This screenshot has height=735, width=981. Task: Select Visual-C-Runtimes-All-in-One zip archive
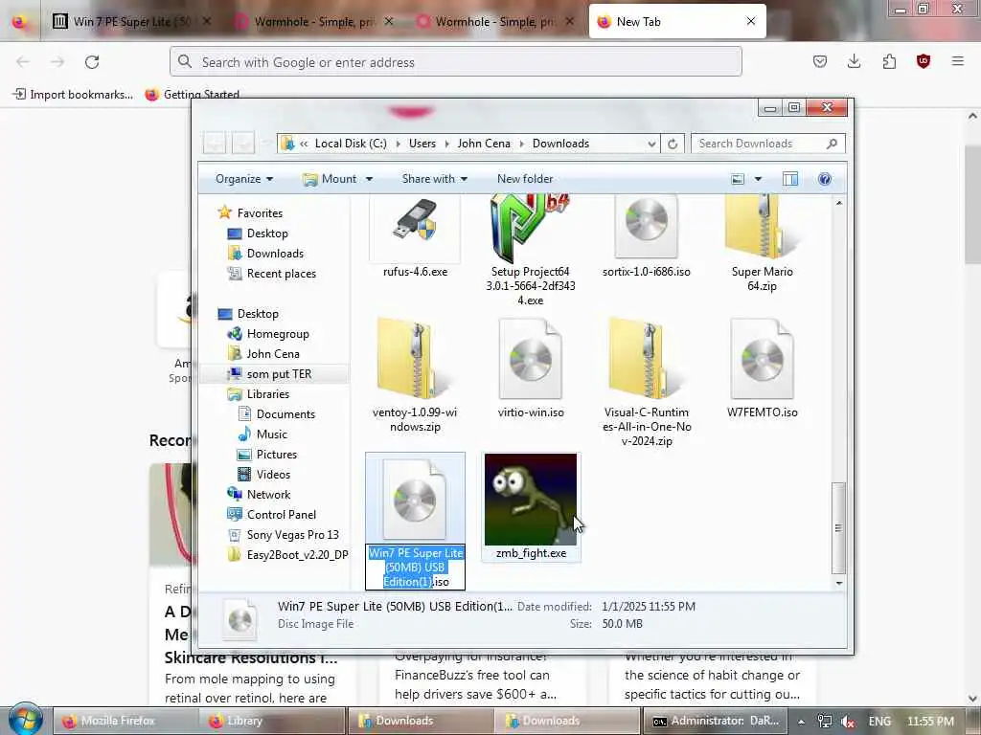coord(647,358)
